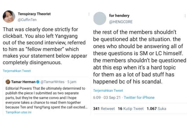This screenshot has width=187, height=125.
Task: View the 341 Retweet list
Action: click(x=104, y=108)
